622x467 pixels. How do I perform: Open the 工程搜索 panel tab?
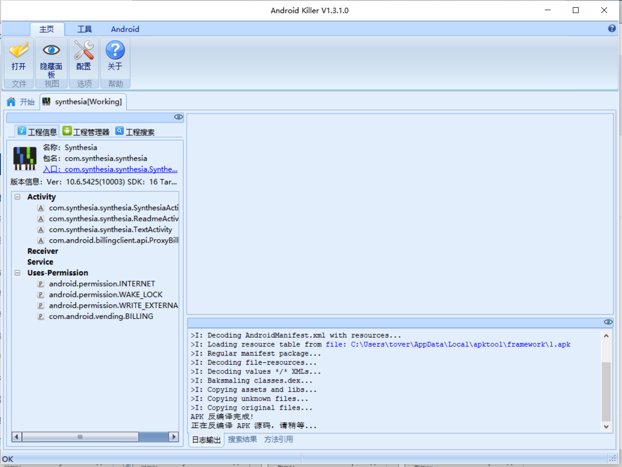pyautogui.click(x=135, y=131)
